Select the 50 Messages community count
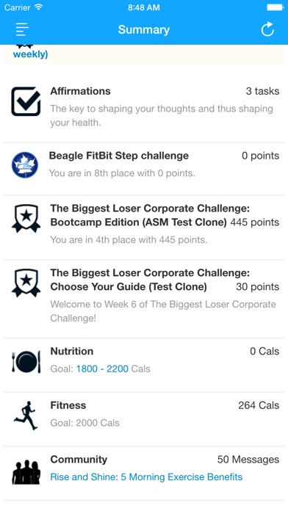The image size is (288, 511). [248, 460]
